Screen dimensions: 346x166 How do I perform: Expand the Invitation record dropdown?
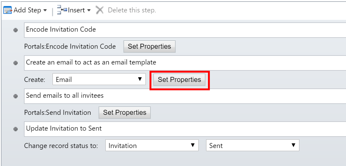[x=152, y=145]
